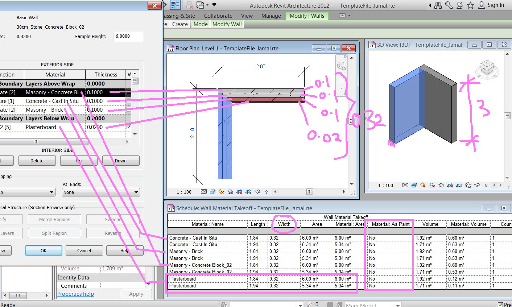Toggle Shadows in floor plan control bar

[x=231, y=192]
